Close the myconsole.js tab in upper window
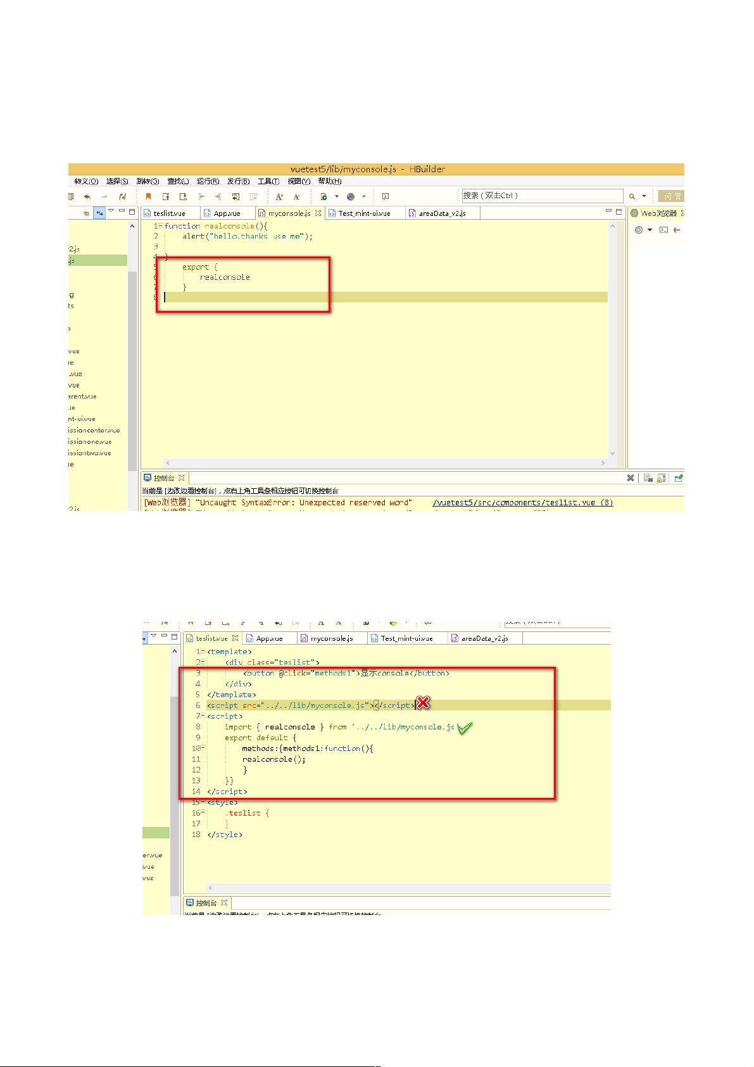The width and height of the screenshot is (754, 1067). coord(318,213)
